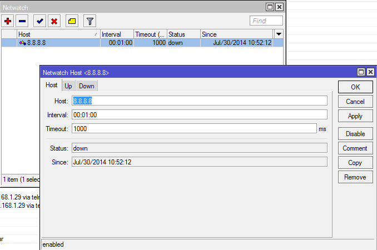Click the Timeout field showing 1000
This screenshot has height=250, width=377.
(194, 129)
